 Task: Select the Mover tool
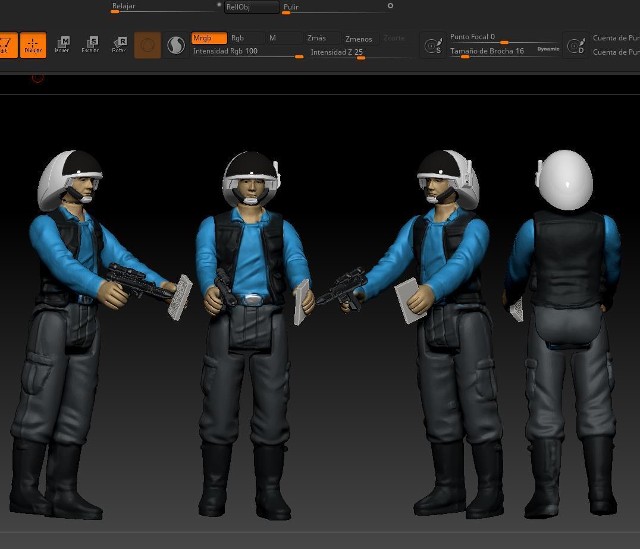pos(62,45)
